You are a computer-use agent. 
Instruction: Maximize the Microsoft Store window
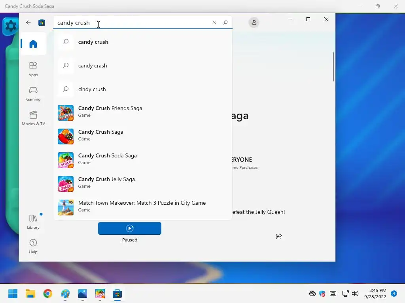(x=308, y=19)
